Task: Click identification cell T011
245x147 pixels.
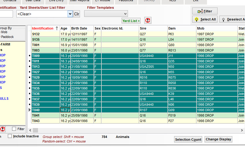Action: click(x=46, y=61)
